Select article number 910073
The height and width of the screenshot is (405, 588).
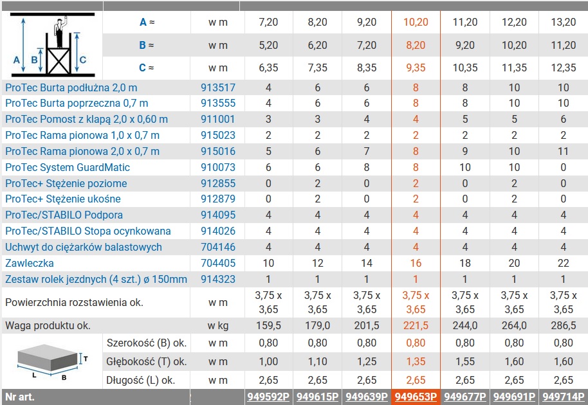tap(218, 168)
